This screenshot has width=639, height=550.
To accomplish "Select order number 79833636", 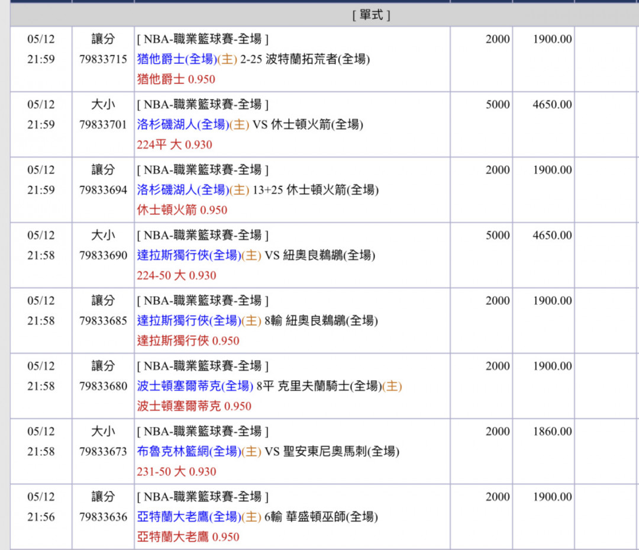I will [x=103, y=517].
